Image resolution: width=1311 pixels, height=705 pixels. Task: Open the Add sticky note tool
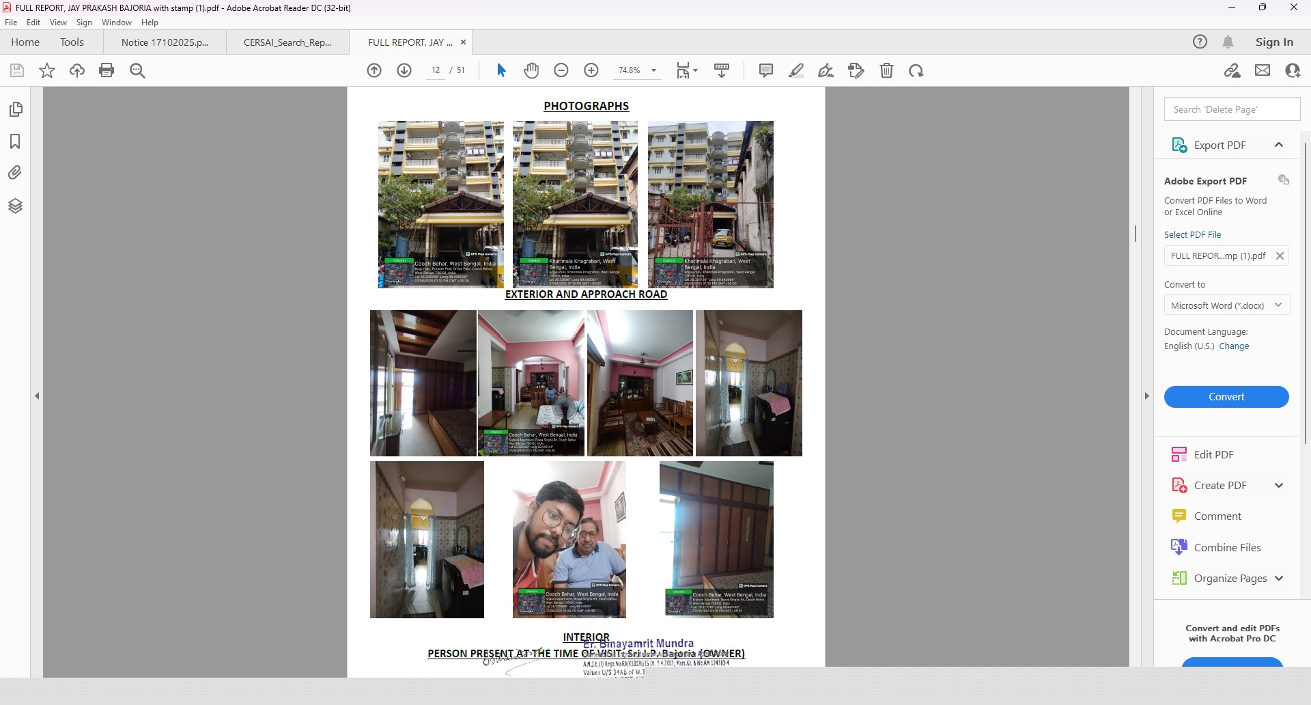click(x=766, y=70)
